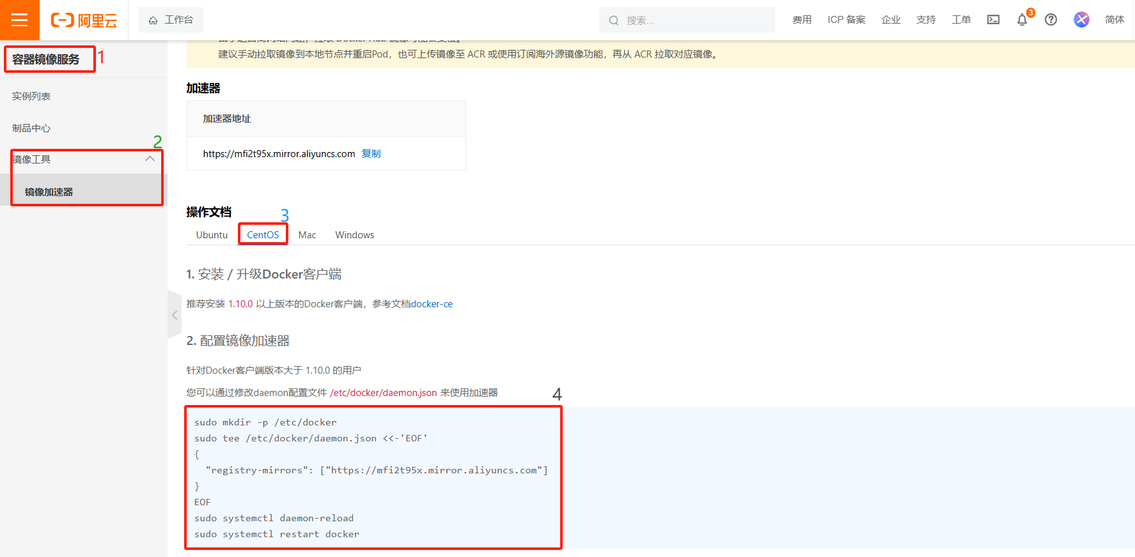Open the Cloud Shell terminal icon

point(993,20)
